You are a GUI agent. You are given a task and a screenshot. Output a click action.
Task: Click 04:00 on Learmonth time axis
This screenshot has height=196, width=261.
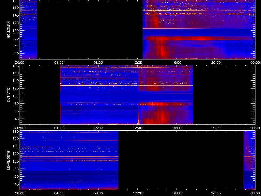point(59,193)
